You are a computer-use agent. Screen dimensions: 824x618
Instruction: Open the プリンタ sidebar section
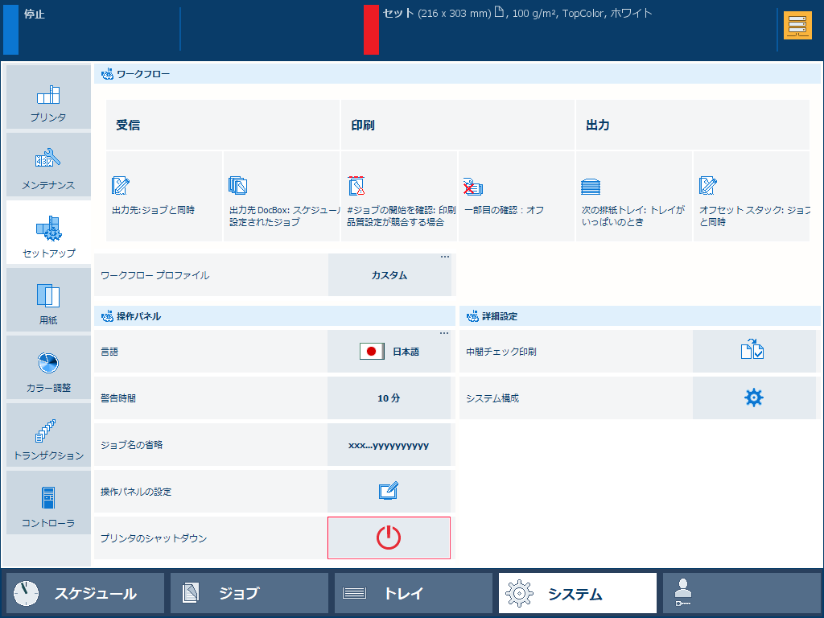[x=48, y=97]
